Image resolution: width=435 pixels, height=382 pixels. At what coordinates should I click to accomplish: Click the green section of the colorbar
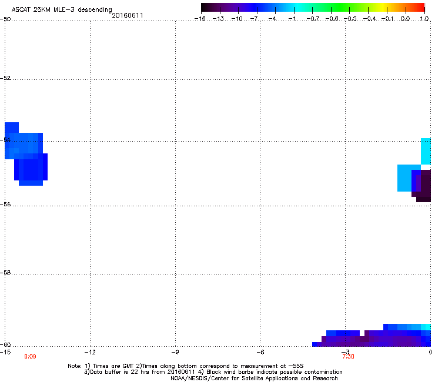341,7
